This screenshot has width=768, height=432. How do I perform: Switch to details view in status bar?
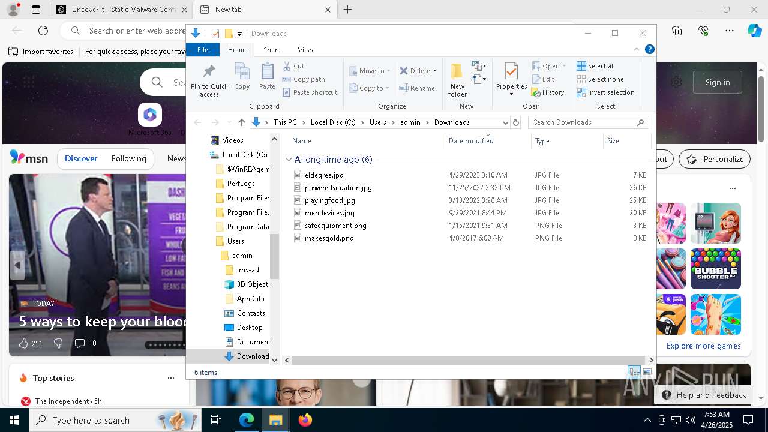pyautogui.click(x=634, y=373)
